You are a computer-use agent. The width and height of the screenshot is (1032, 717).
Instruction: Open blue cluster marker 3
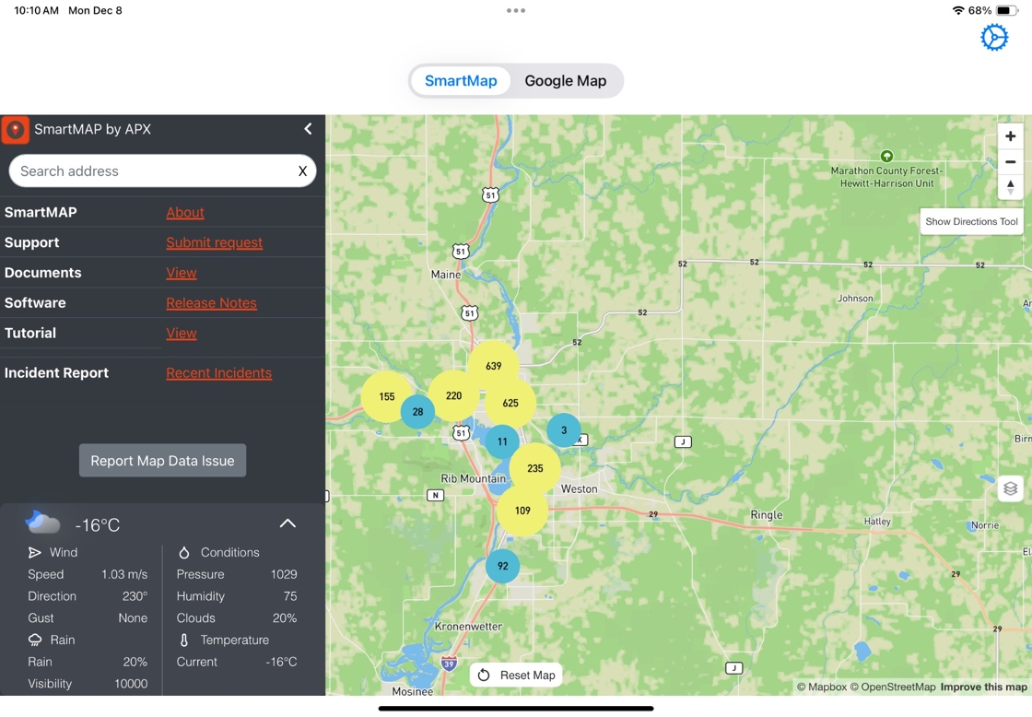[x=564, y=430]
